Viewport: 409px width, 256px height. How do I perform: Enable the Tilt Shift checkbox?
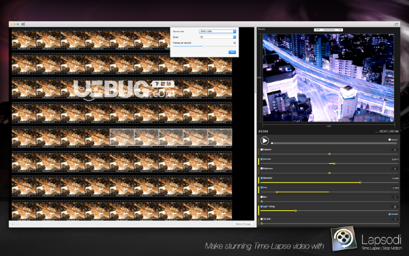(x=261, y=219)
